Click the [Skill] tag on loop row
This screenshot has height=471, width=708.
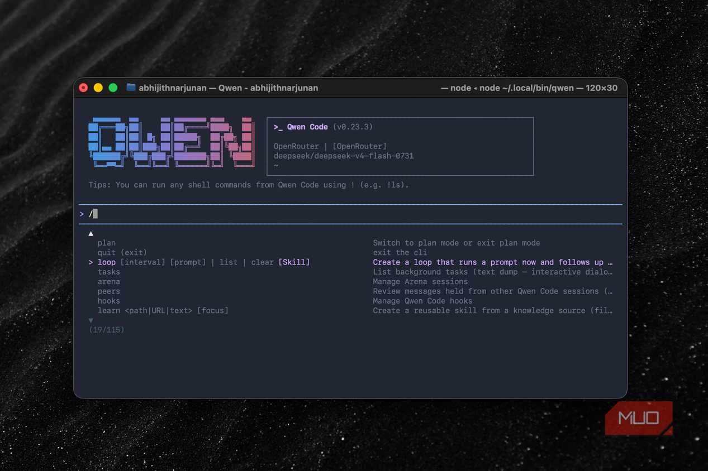pos(294,262)
